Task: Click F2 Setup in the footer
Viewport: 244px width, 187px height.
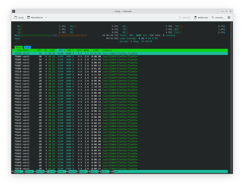Action: [x=28, y=171]
